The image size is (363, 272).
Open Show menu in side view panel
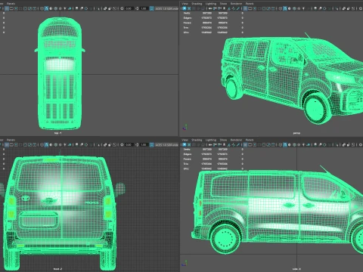click(223, 140)
